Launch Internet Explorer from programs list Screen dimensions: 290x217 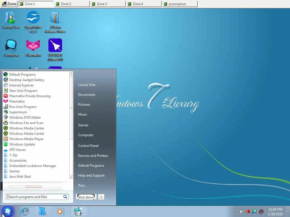tap(22, 85)
